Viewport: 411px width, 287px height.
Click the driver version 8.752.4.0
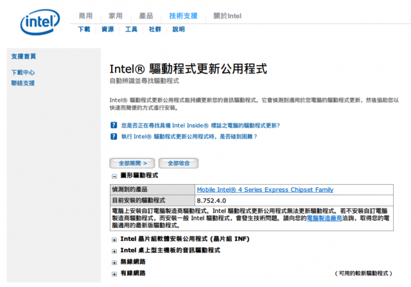pos(211,201)
